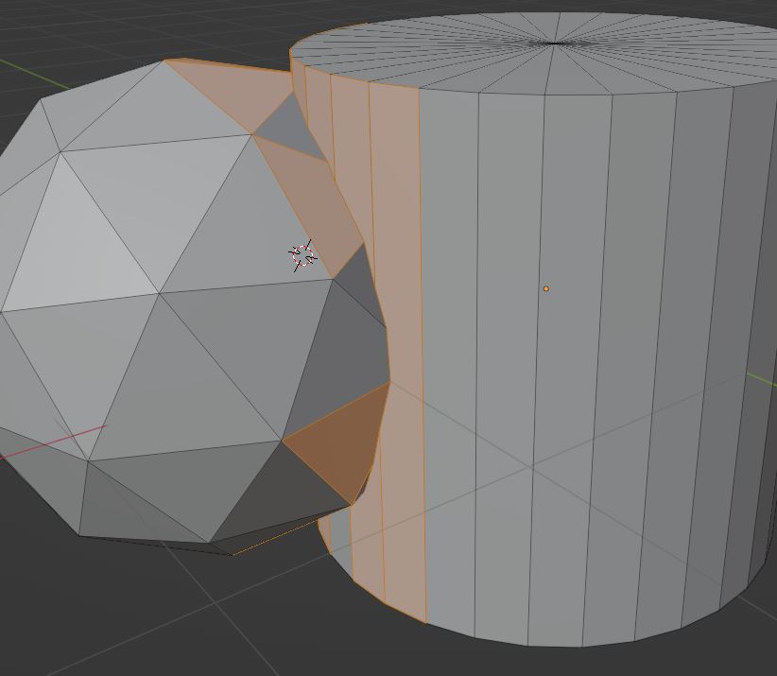Select the orange object origin dot
The height and width of the screenshot is (676, 777).
click(x=546, y=287)
